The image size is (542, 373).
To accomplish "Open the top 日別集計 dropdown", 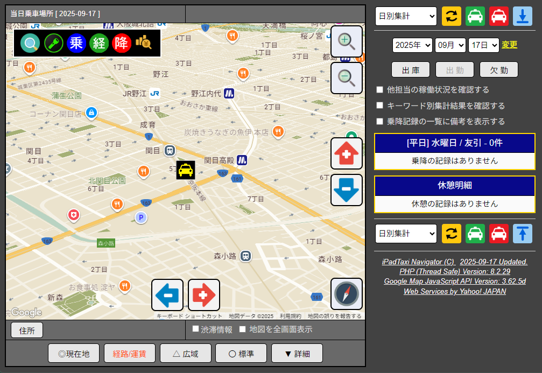I will (x=406, y=16).
